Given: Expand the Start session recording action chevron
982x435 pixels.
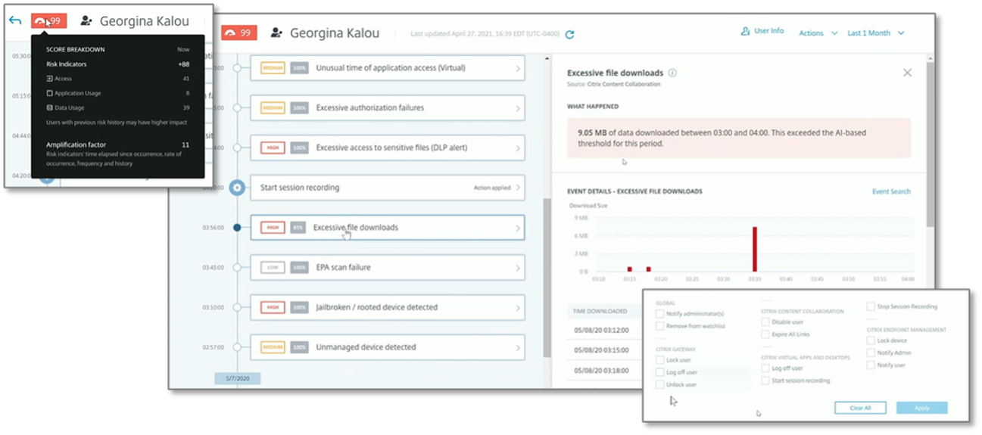Looking at the screenshot, I should tap(518, 188).
